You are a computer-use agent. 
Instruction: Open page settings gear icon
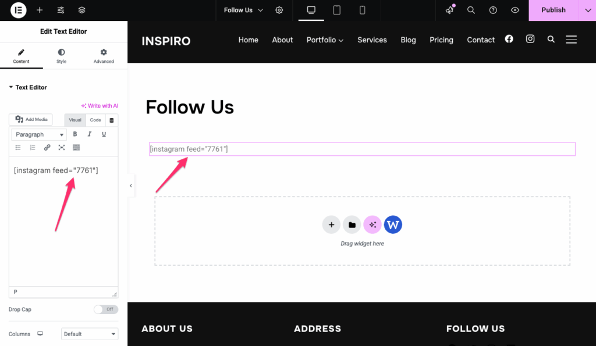(279, 10)
